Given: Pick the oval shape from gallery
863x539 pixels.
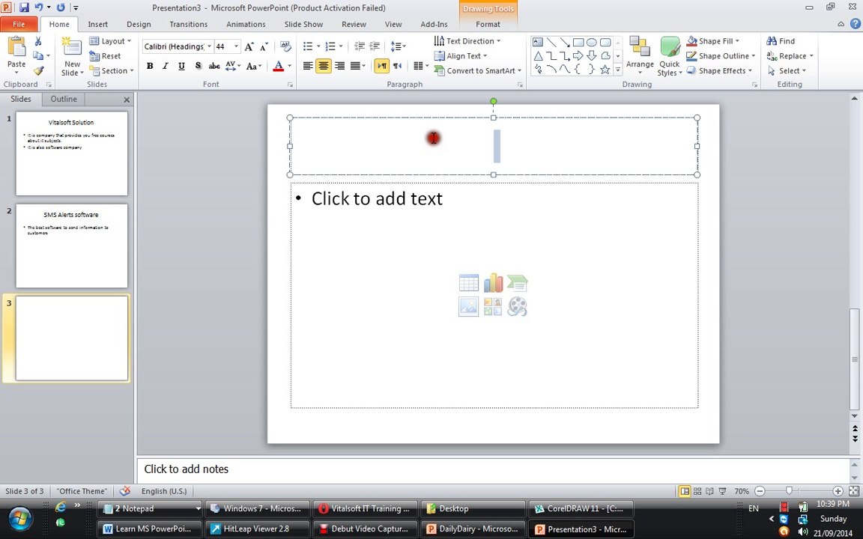Looking at the screenshot, I should [592, 43].
